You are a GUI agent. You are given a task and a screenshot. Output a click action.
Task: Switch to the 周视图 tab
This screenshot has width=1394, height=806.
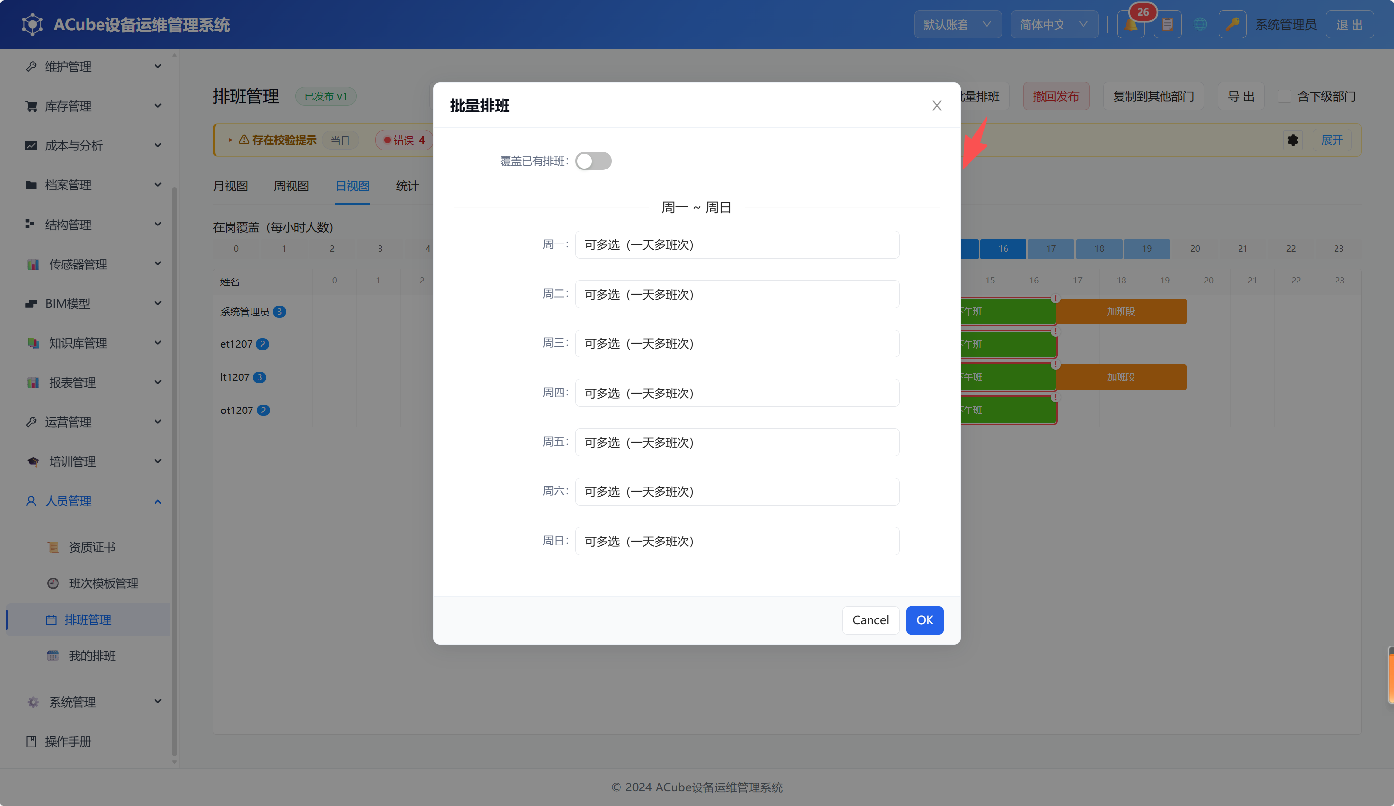tap(291, 187)
